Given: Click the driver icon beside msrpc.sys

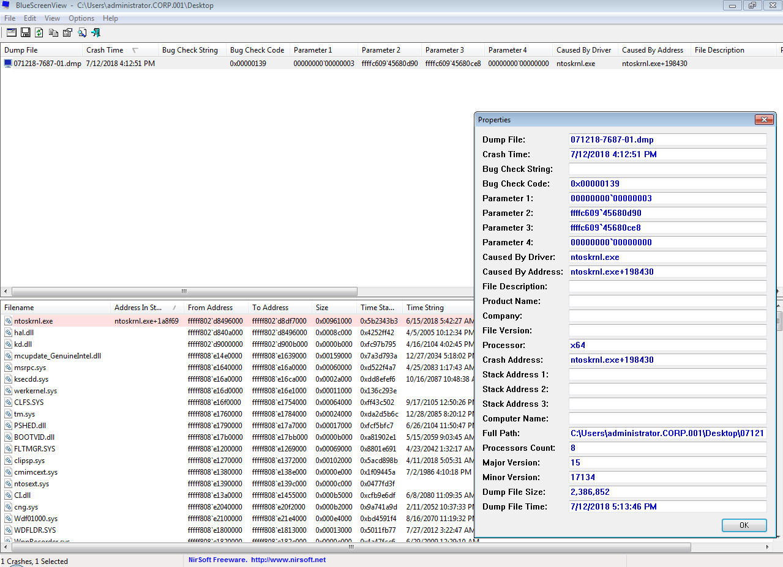Looking at the screenshot, I should point(8,368).
